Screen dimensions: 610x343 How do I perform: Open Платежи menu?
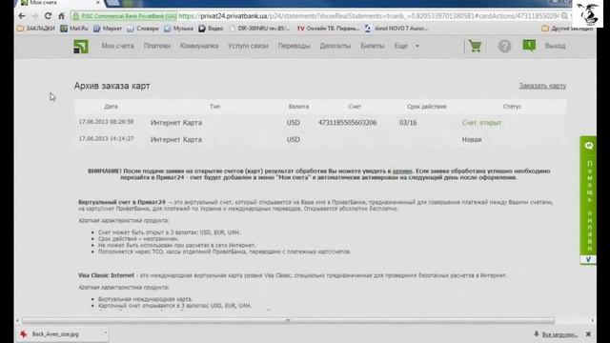point(157,46)
